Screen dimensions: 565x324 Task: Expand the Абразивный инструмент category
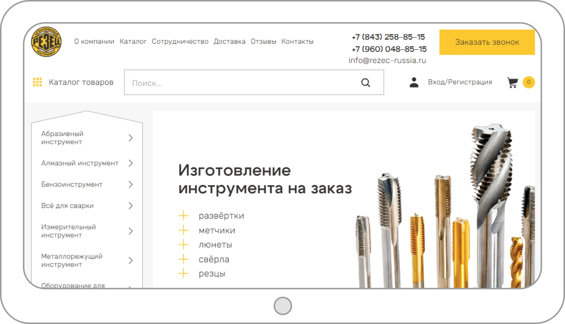click(x=131, y=138)
